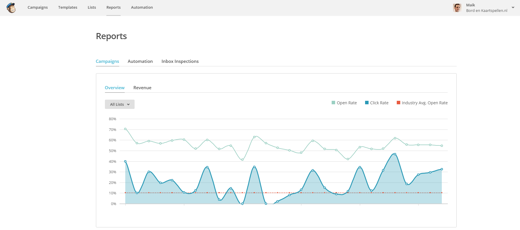Select Reports in the top navigation
Image resolution: width=520 pixels, height=230 pixels.
[x=113, y=7]
